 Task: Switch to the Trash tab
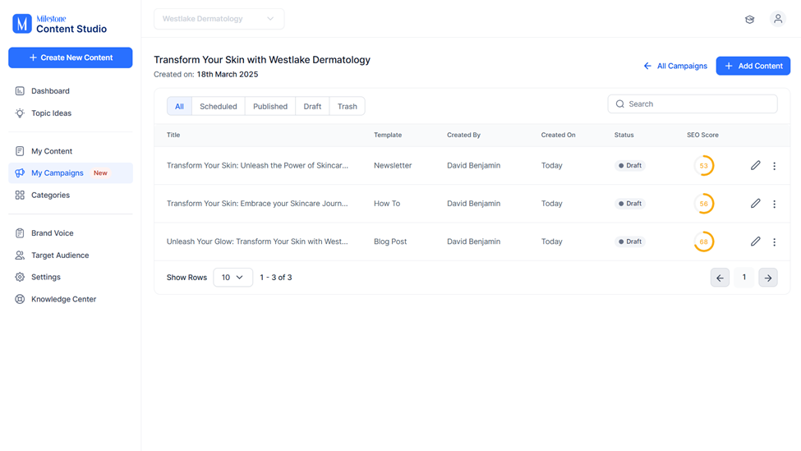[347, 106]
